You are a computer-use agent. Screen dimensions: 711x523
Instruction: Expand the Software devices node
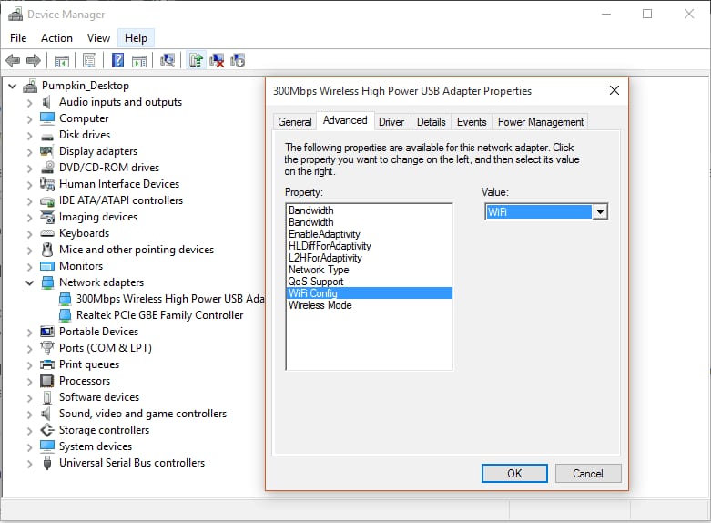(30, 397)
